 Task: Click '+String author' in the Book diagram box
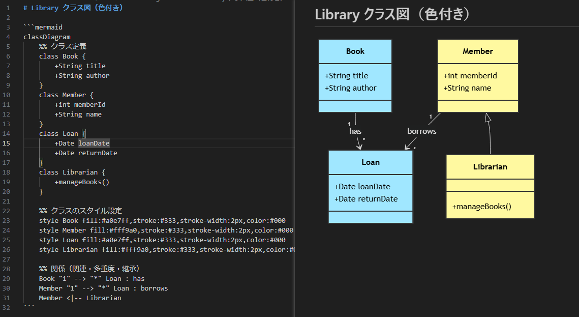coord(350,88)
